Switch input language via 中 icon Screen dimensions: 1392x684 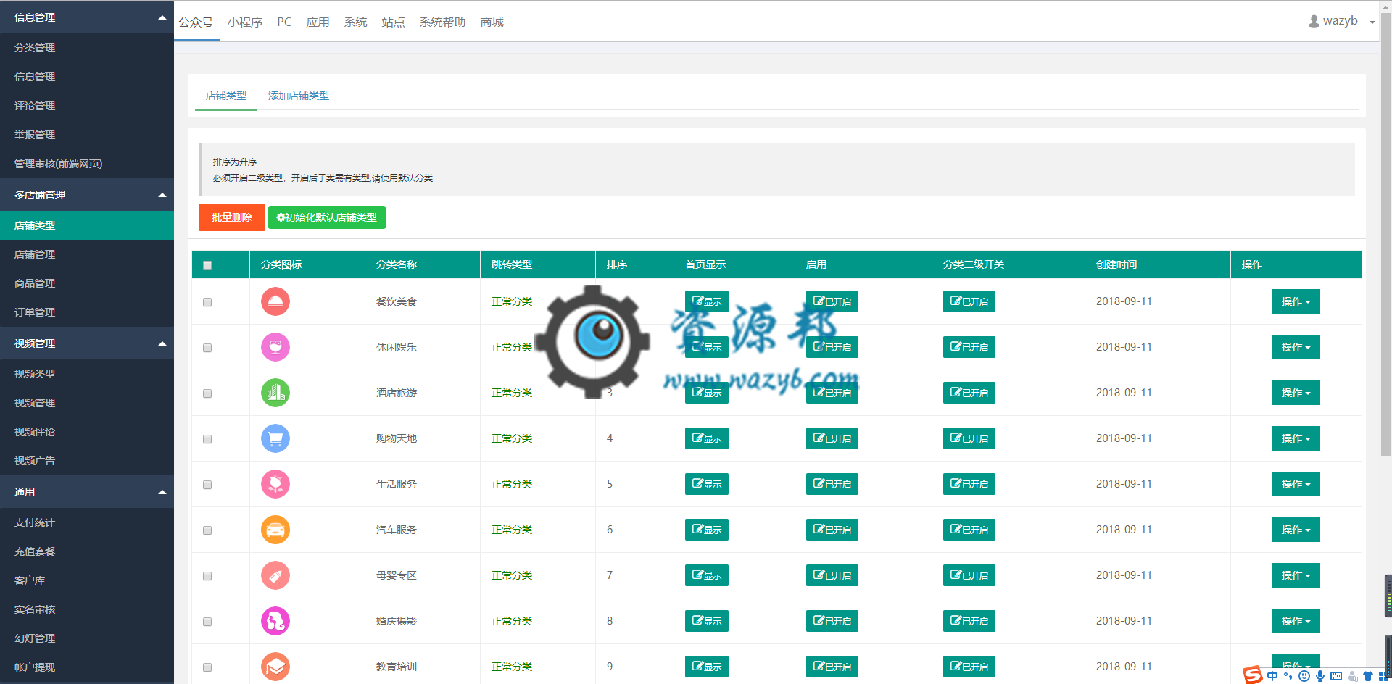[x=1272, y=676]
